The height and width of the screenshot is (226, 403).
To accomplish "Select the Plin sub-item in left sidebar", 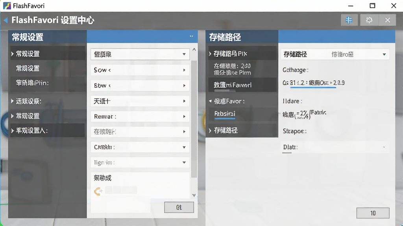I will pos(32,83).
